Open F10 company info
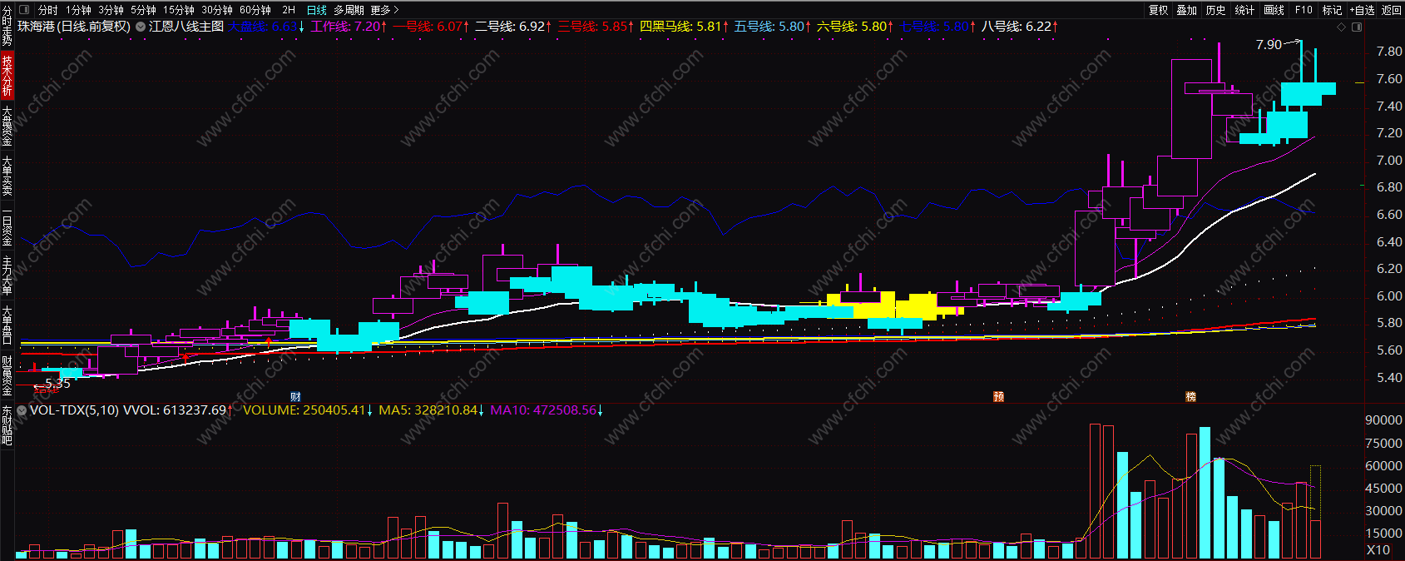Viewport: 1405px width, 561px height. click(1304, 10)
